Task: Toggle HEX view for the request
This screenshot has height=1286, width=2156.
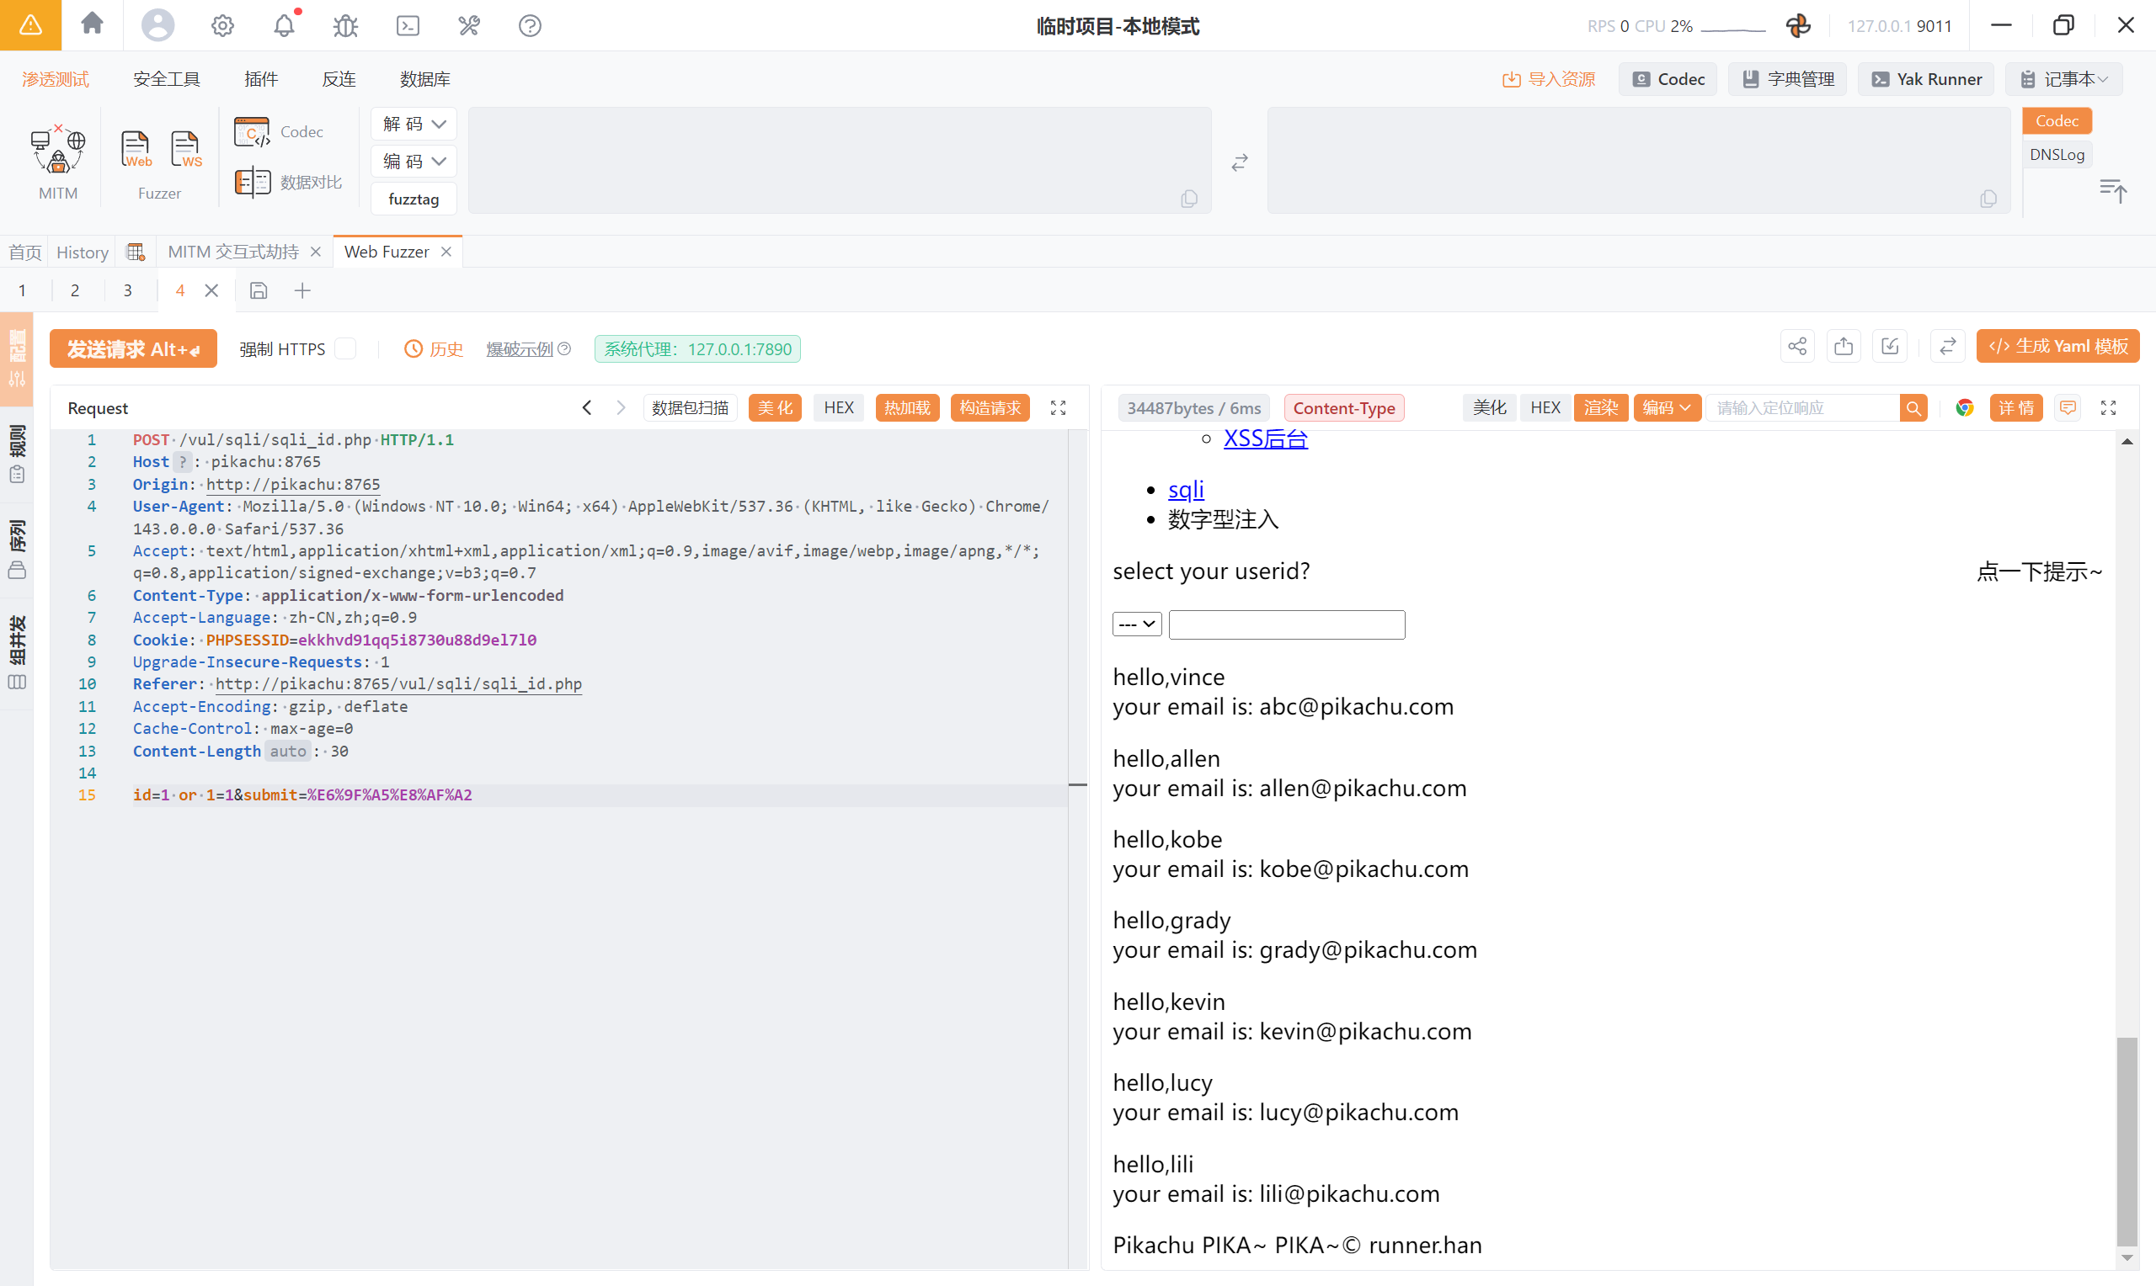Action: [838, 408]
